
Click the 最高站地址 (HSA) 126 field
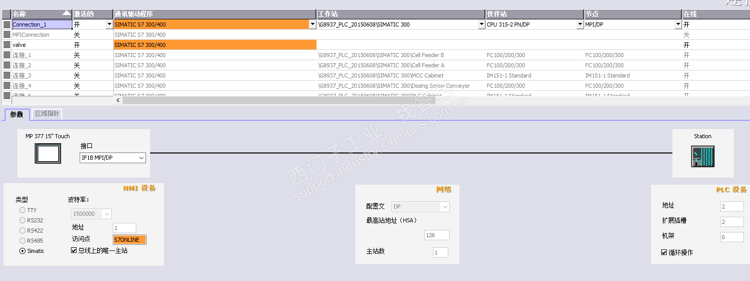[x=437, y=235]
